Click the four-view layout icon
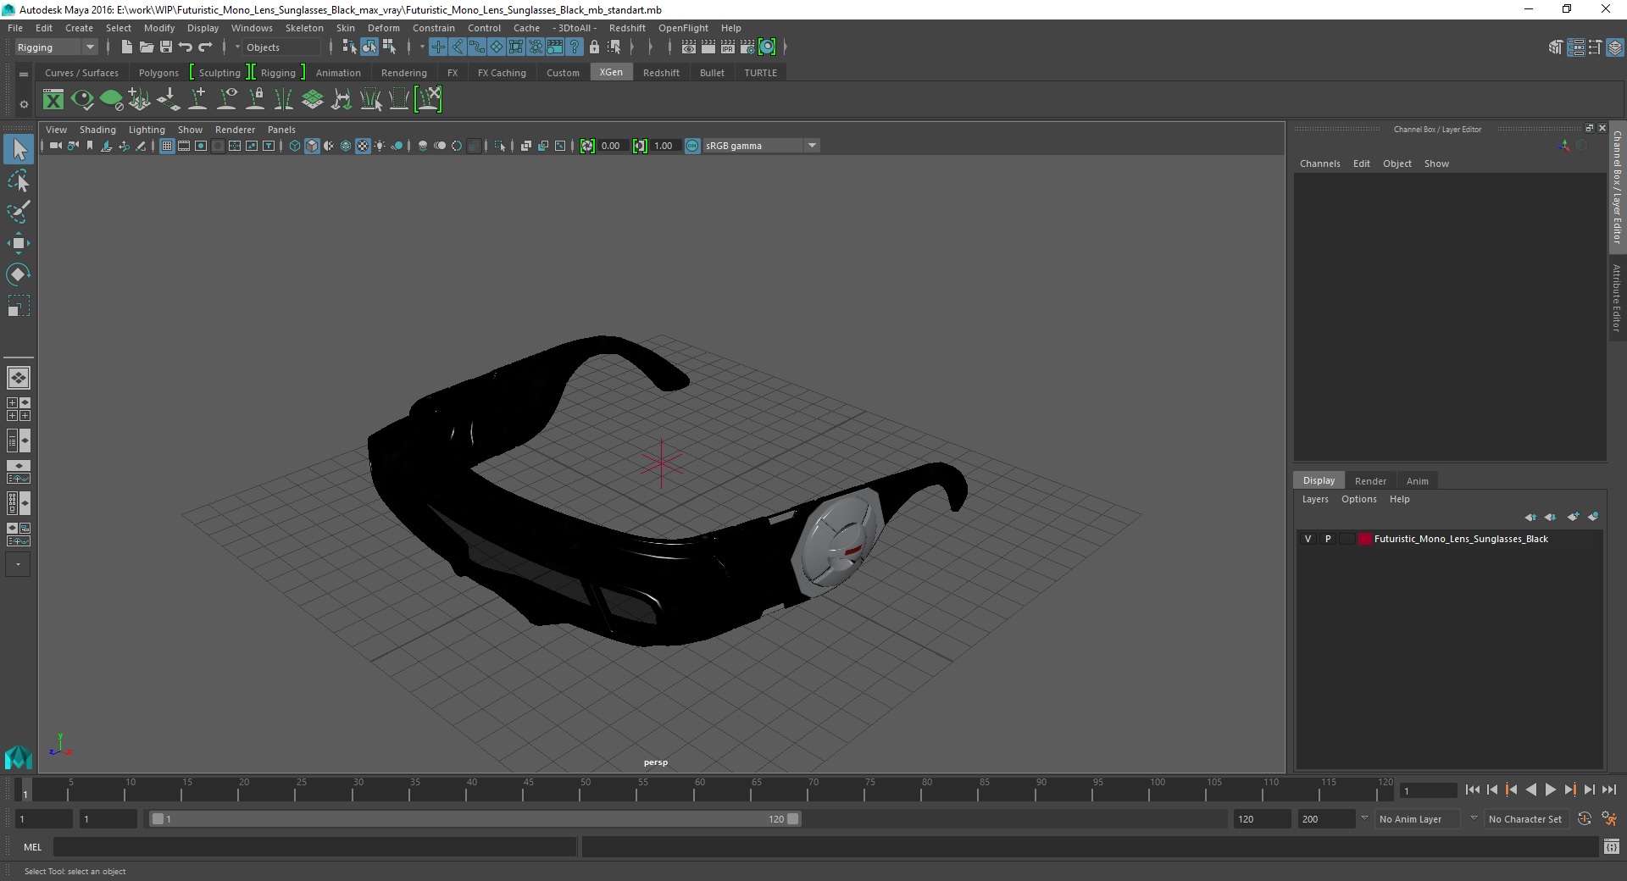Viewport: 1627px width, 881px height. [19, 409]
